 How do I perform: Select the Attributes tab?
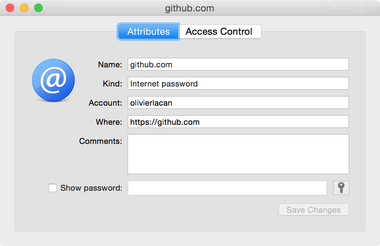(148, 31)
